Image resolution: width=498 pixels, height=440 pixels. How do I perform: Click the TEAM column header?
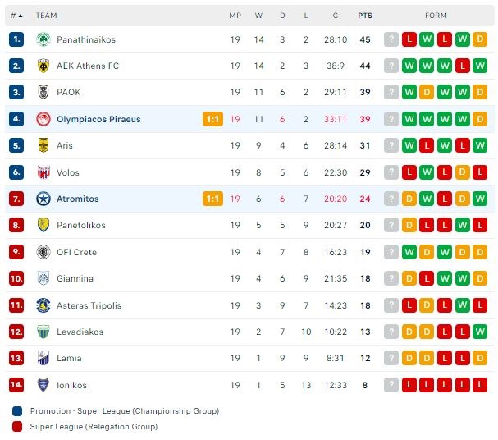pos(47,16)
